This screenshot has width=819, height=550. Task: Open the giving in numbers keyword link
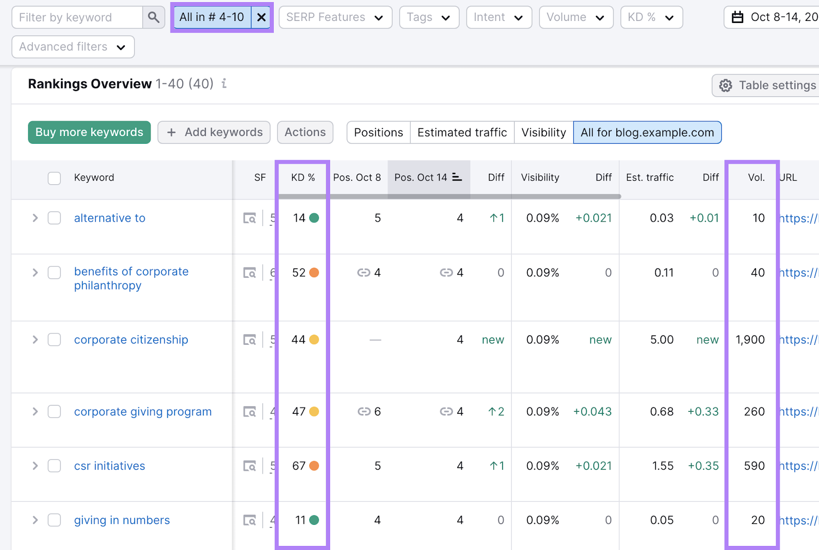pyautogui.click(x=121, y=520)
